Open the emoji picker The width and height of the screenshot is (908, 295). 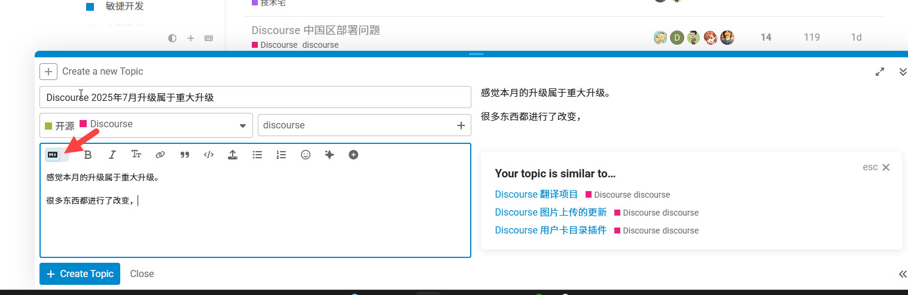point(306,155)
